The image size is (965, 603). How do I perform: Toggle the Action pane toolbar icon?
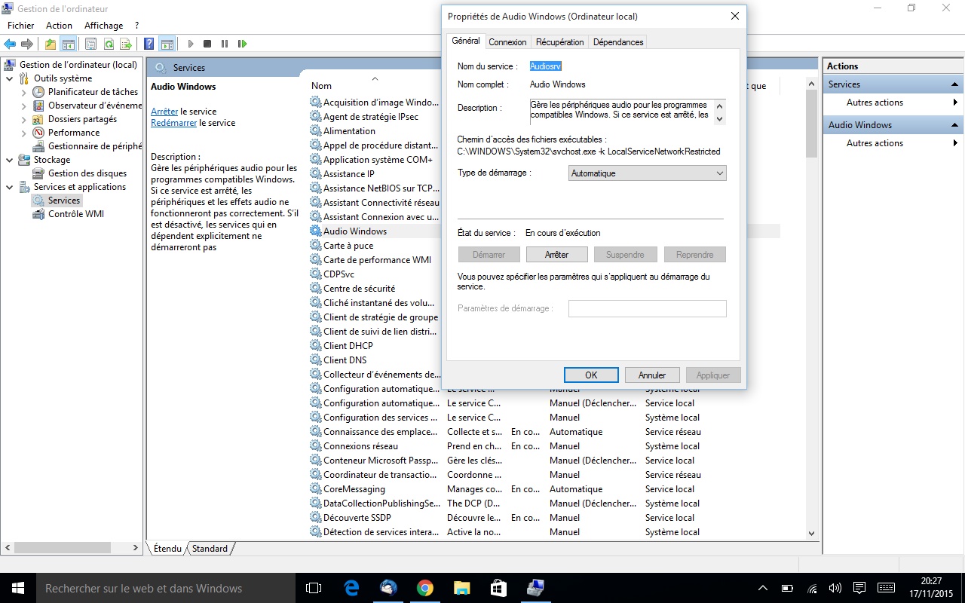tap(167, 44)
